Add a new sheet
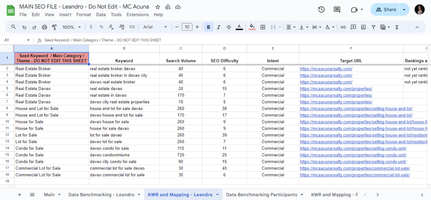Screen dimensions: 431x200 pos(19,195)
